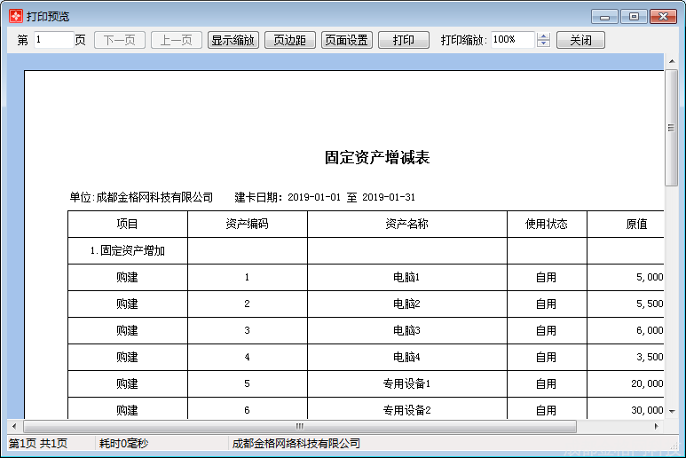The height and width of the screenshot is (458, 686).
Task: Click the vertical scrollbar down arrow
Action: [672, 412]
